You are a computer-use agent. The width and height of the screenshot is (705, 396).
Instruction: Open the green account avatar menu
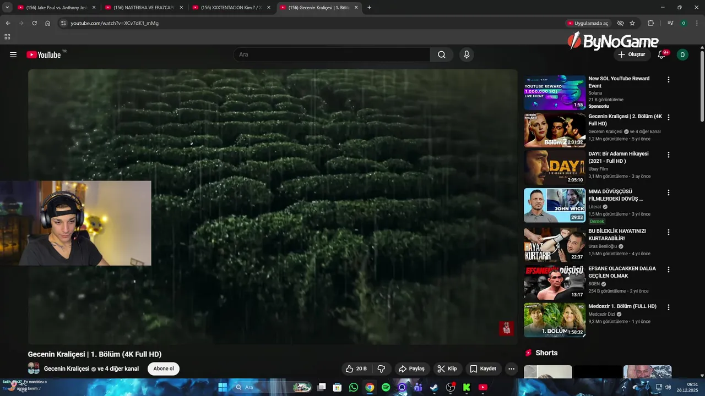(x=682, y=54)
